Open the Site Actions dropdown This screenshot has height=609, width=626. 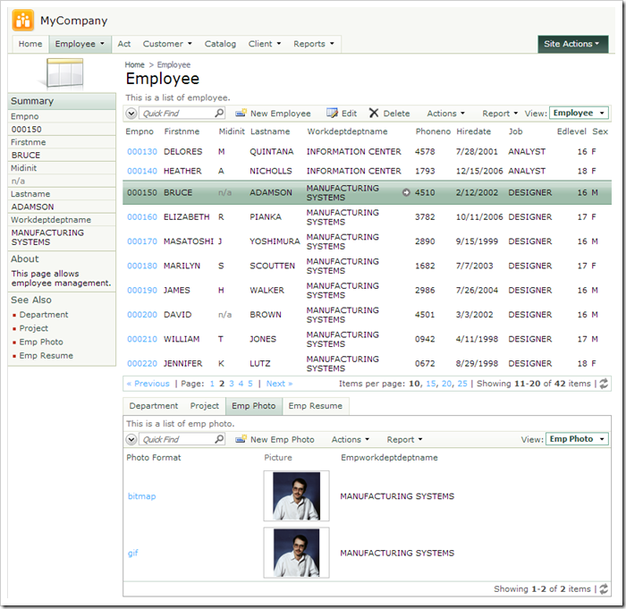click(573, 44)
